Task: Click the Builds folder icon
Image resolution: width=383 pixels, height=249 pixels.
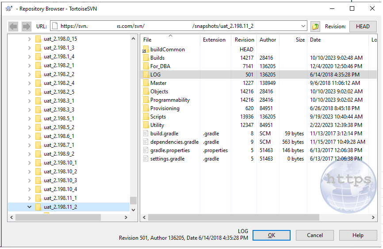Action: [x=146, y=57]
